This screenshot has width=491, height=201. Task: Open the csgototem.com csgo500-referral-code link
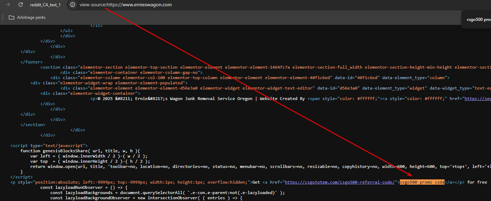340,182
